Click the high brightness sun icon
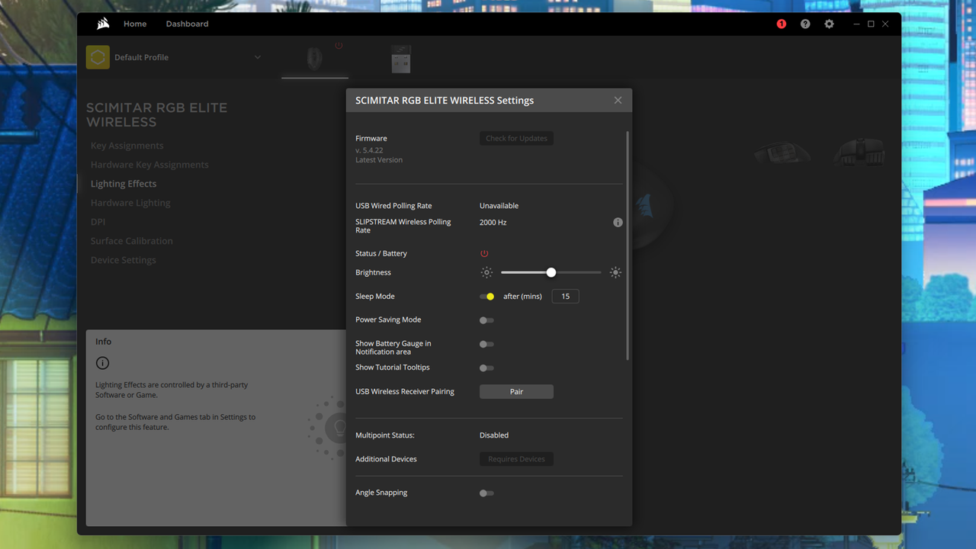Viewport: 976px width, 549px height. 615,272
